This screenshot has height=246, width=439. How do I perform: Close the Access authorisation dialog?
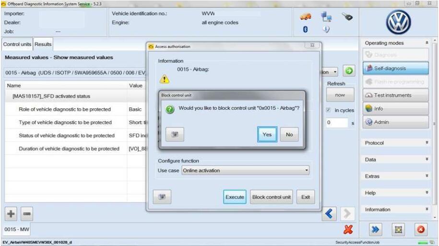pos(312,45)
